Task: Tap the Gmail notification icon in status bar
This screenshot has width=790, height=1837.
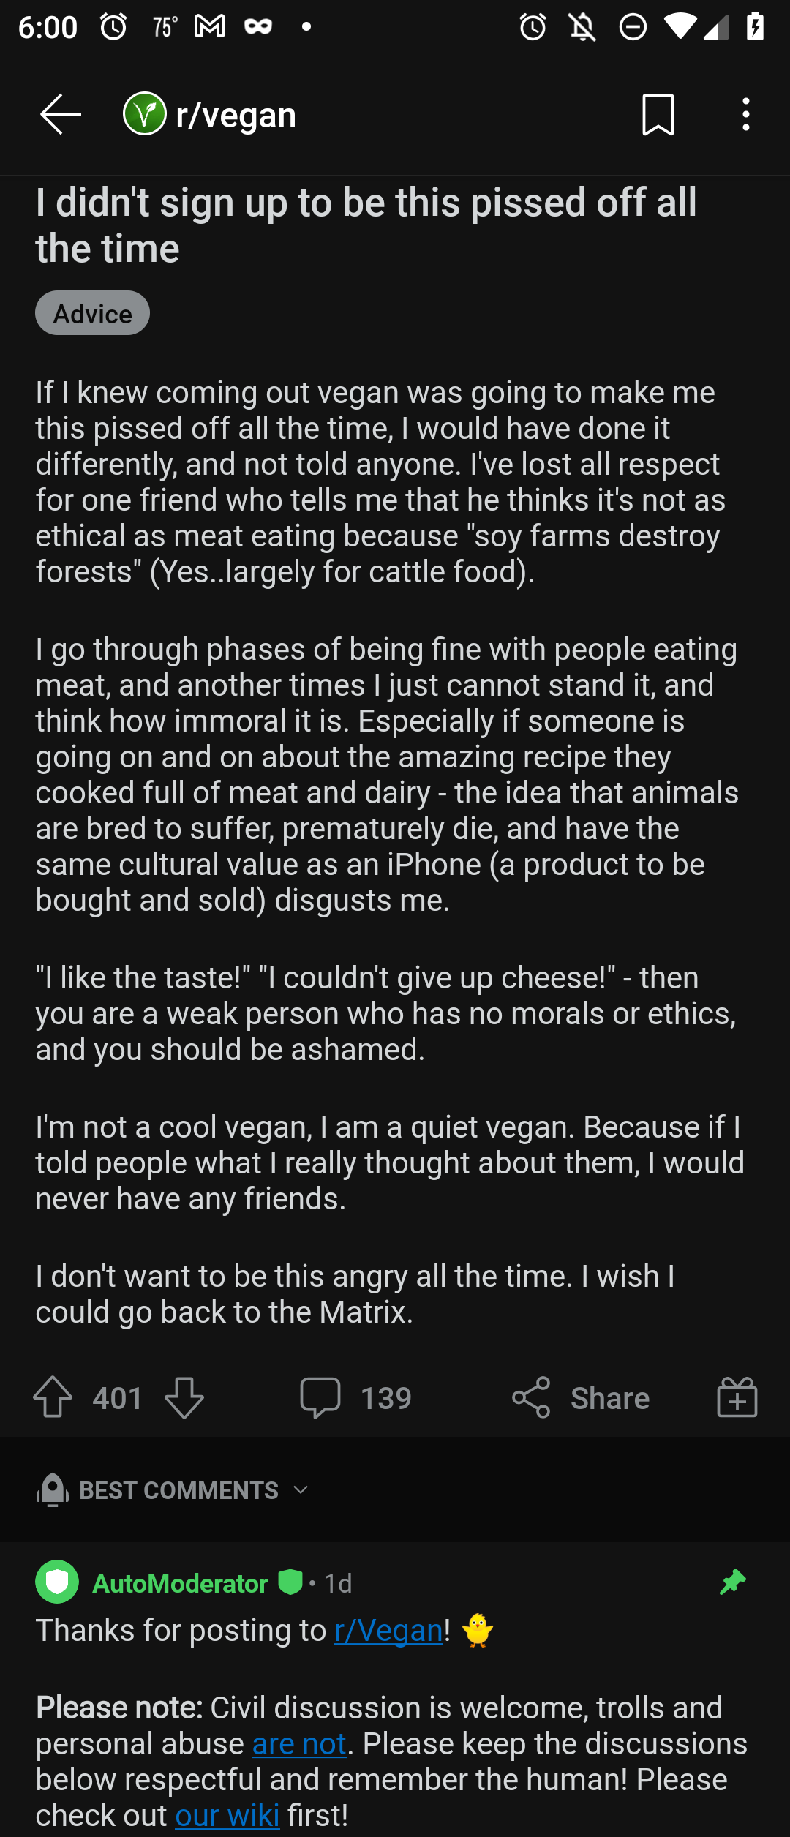Action: tap(209, 27)
